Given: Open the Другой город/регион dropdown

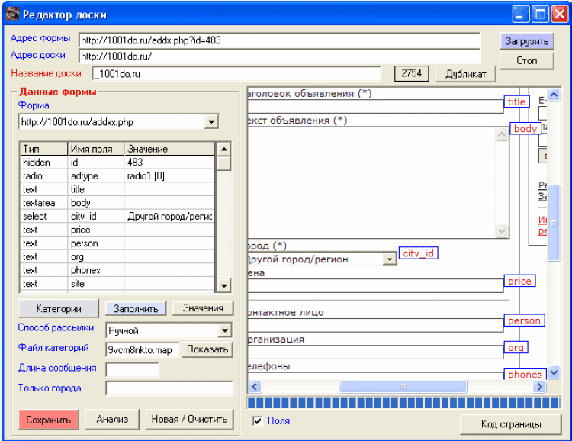Looking at the screenshot, I should 390,259.
